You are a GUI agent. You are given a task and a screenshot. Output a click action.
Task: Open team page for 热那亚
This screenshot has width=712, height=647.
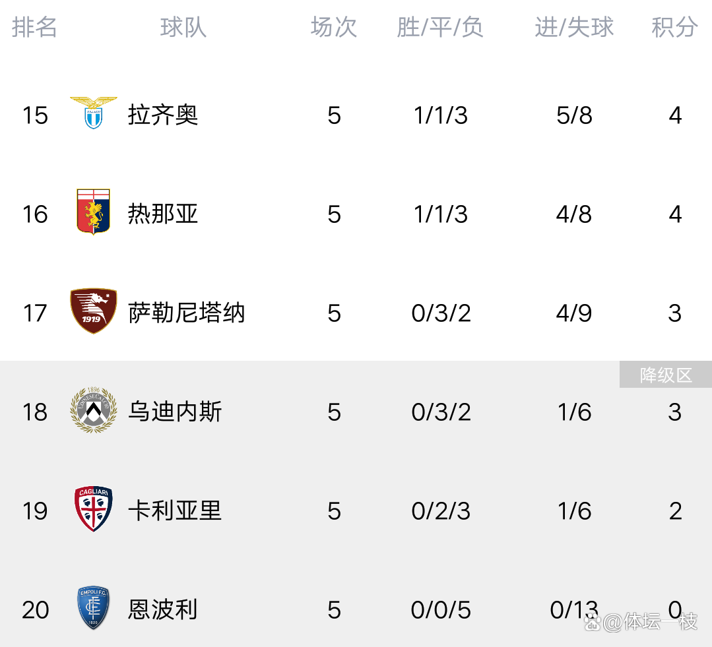pyautogui.click(x=163, y=214)
